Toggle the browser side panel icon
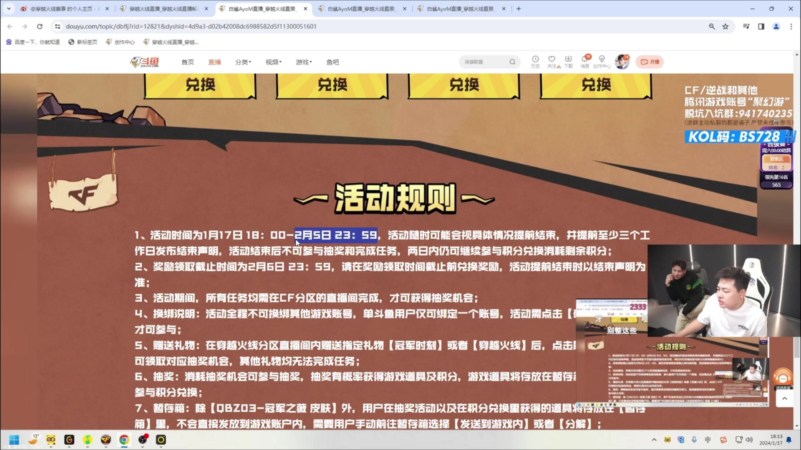801x450 pixels. [761, 26]
